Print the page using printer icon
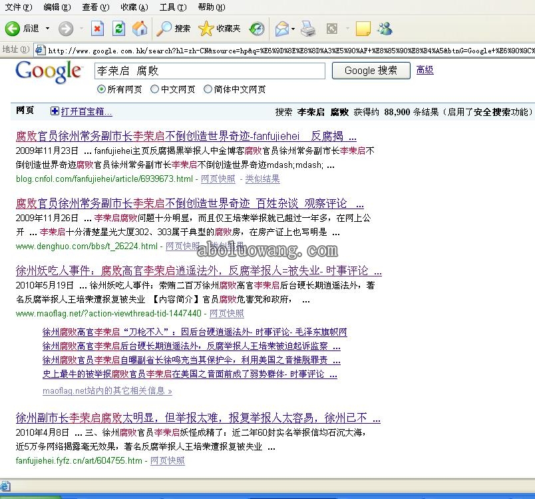 tap(308, 29)
